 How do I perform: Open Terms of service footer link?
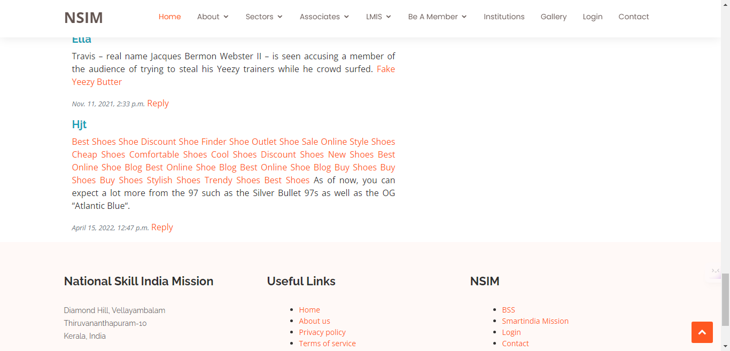pyautogui.click(x=327, y=344)
